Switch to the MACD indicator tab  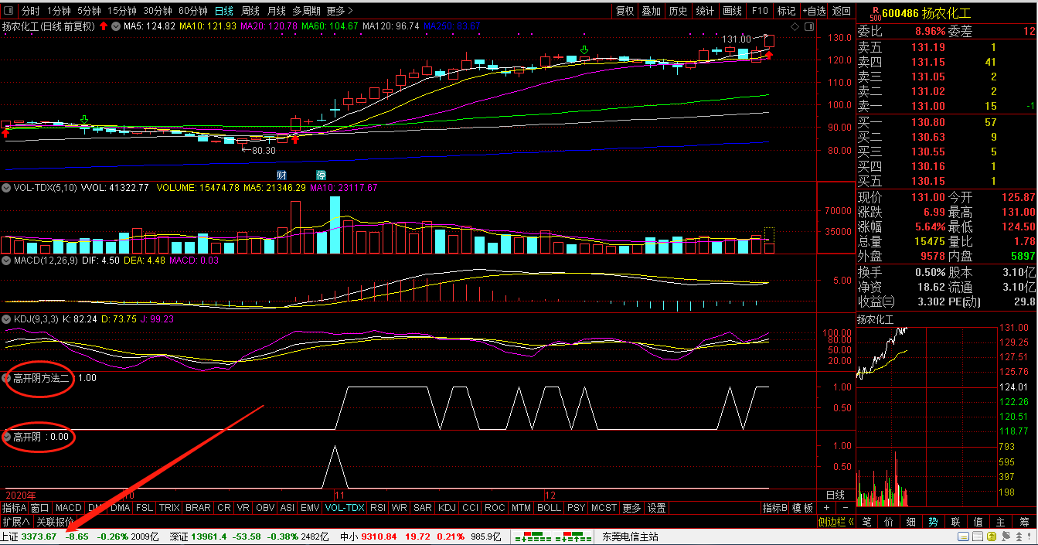[x=68, y=508]
